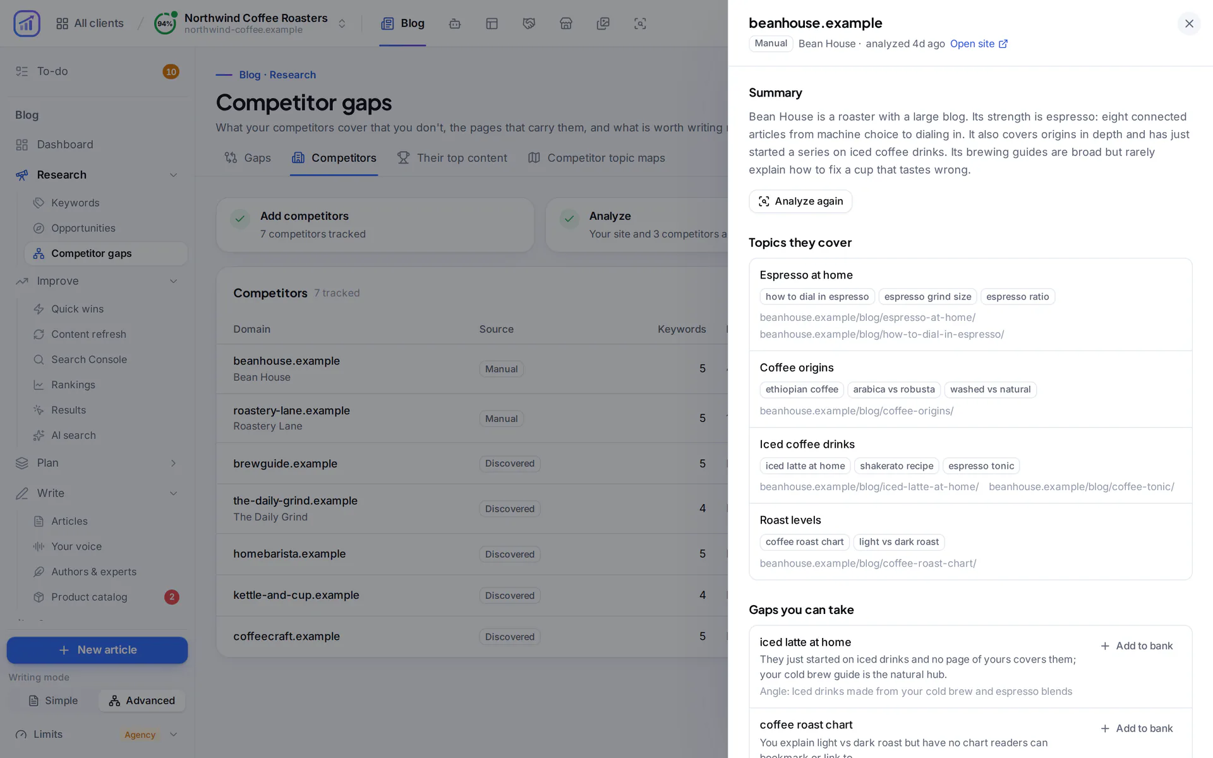
Task: Open the image gallery icon in top nav
Action: pyautogui.click(x=603, y=23)
